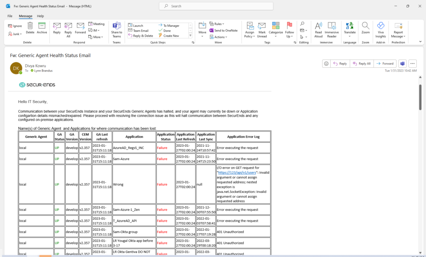Click Forward in the message header
Image resolution: width=426 pixels, height=257 pixels.
coord(385,64)
